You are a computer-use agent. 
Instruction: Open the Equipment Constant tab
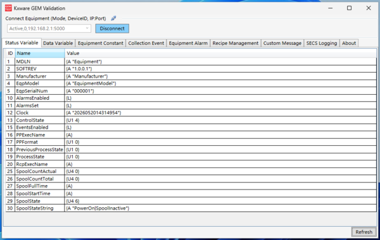101,43
